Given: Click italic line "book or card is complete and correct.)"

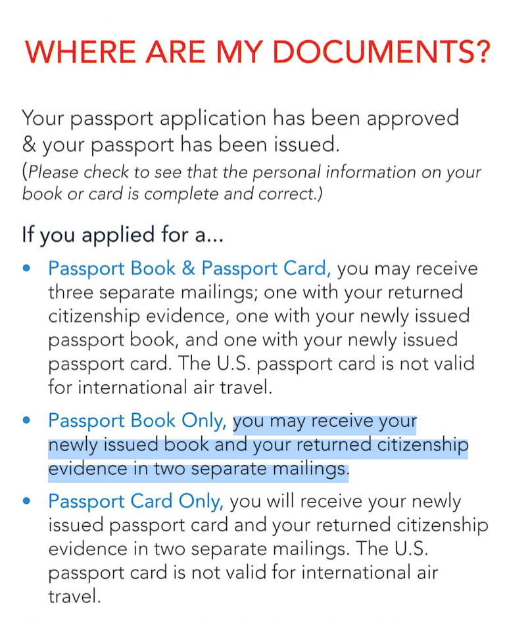Looking at the screenshot, I should (x=172, y=194).
